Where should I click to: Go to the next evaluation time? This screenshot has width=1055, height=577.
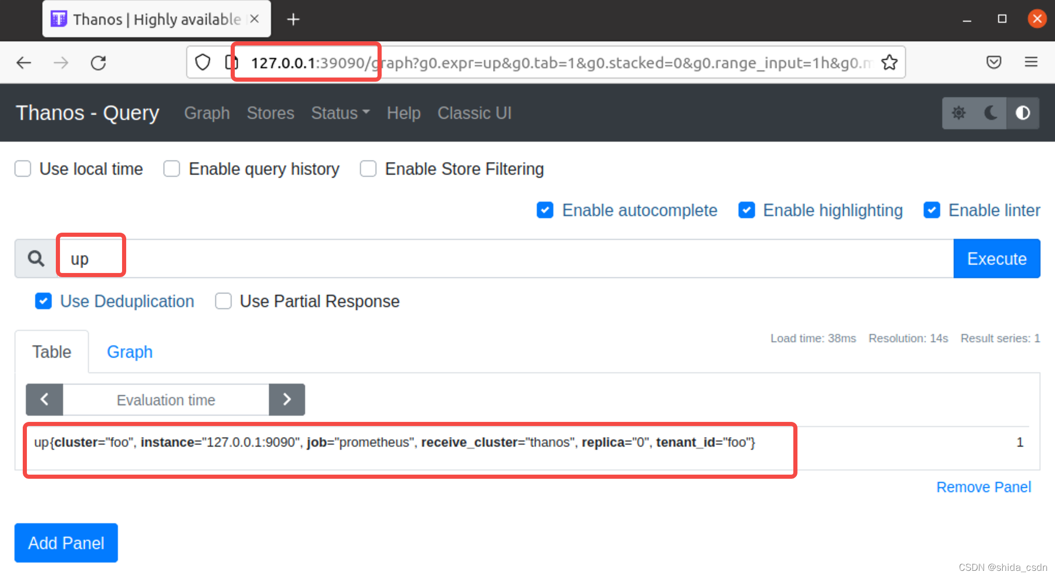click(287, 399)
